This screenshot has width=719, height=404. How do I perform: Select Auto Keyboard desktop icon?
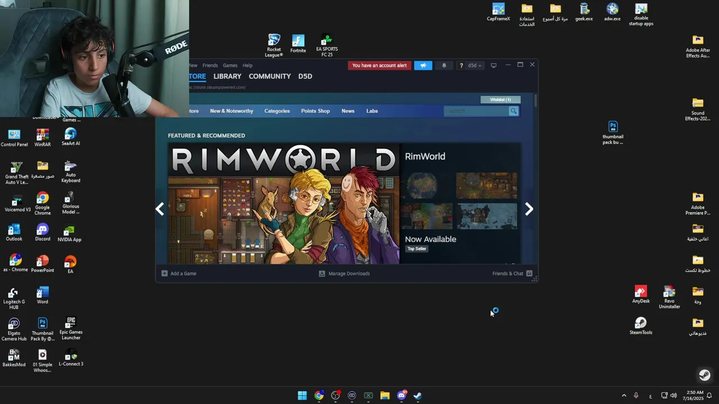click(x=70, y=171)
